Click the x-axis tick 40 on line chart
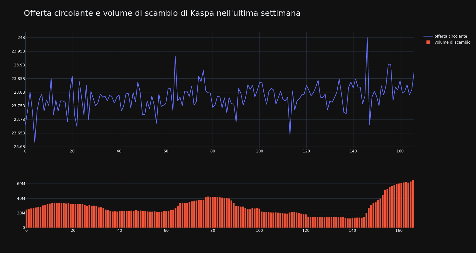476x253 pixels. coord(119,151)
